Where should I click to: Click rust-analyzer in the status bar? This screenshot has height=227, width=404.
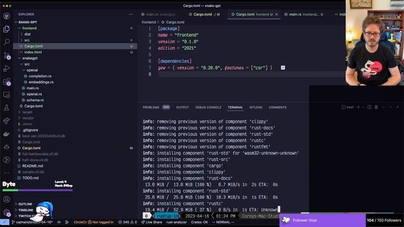[x=177, y=222]
